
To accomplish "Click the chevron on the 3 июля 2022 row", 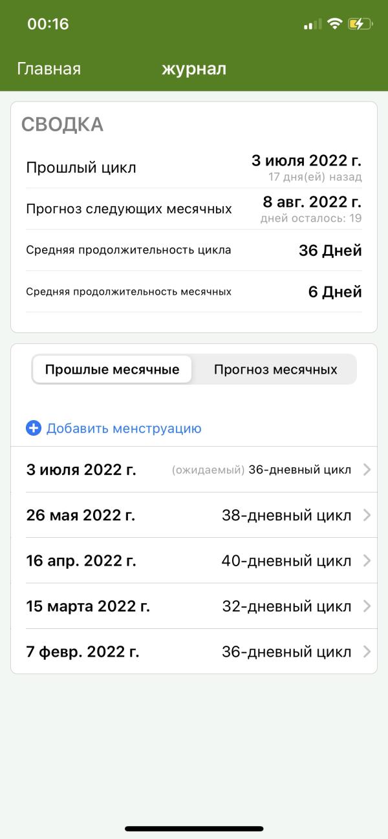I will [367, 469].
